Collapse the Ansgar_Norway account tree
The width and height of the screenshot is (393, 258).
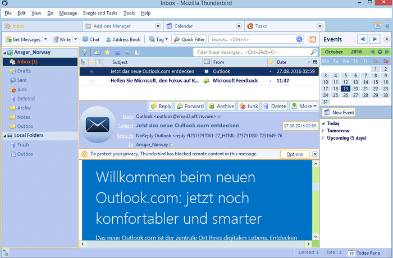(x=4, y=53)
